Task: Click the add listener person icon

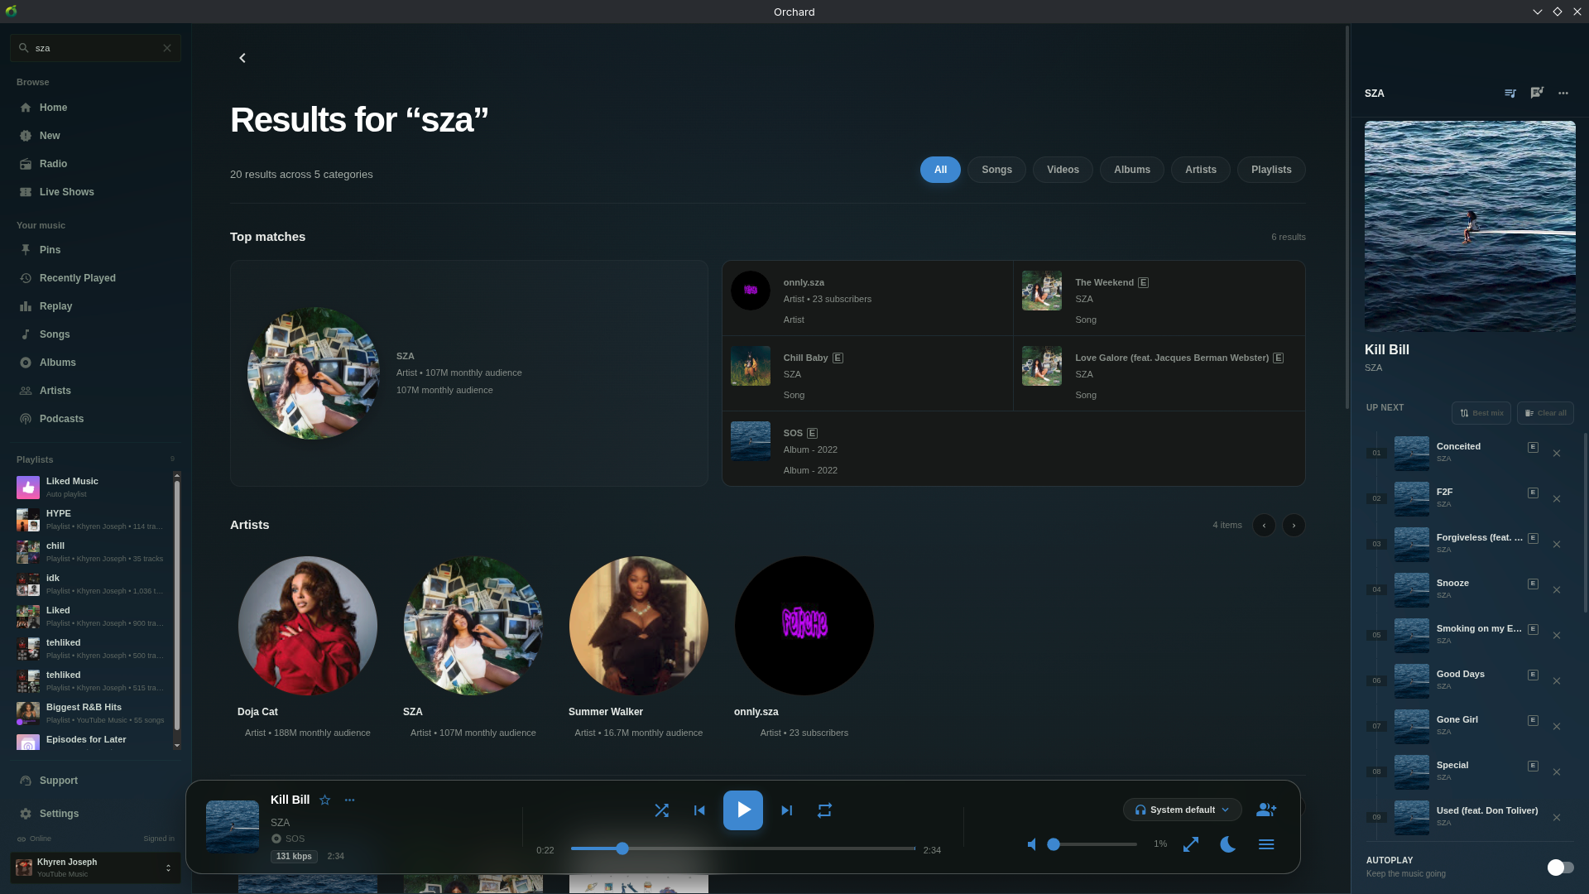Action: point(1266,810)
